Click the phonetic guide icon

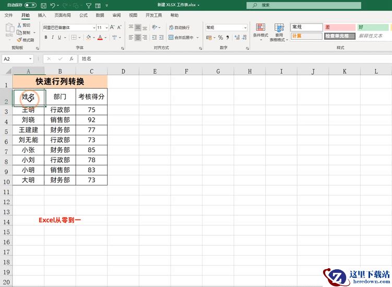pyautogui.click(x=114, y=37)
